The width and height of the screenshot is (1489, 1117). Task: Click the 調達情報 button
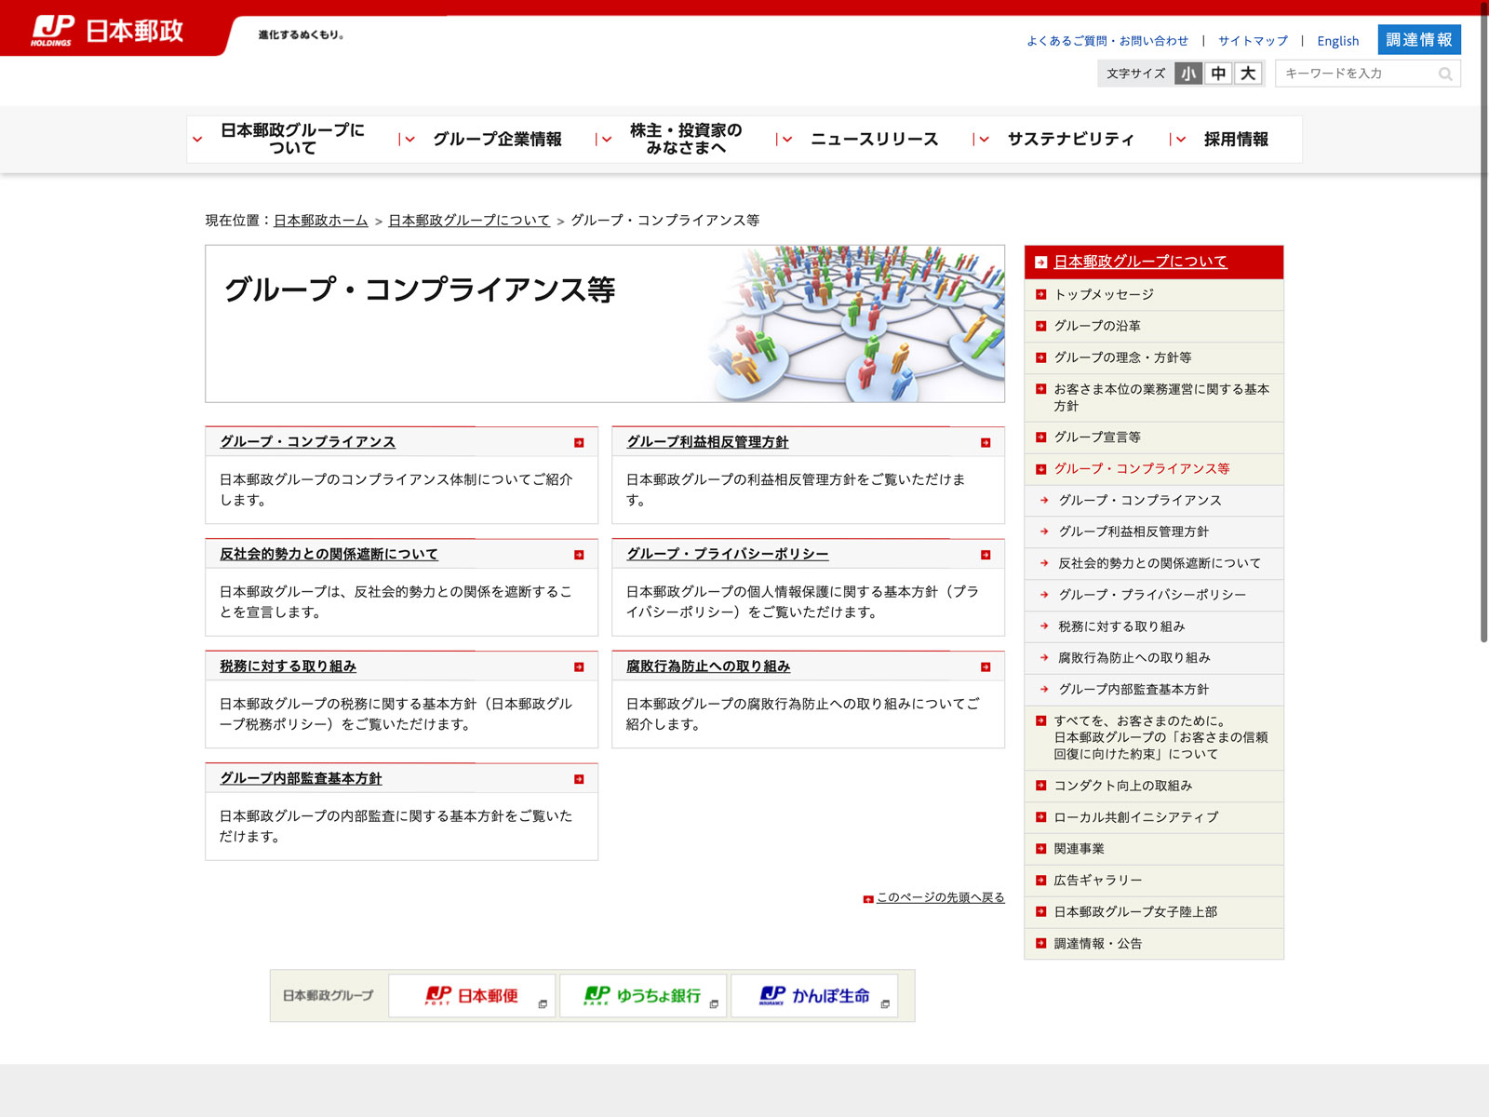(x=1418, y=40)
